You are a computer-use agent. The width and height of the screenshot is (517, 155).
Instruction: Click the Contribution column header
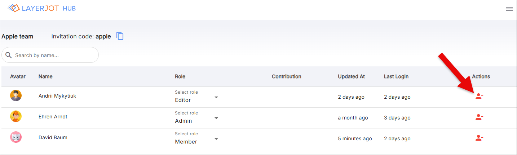tap(286, 76)
